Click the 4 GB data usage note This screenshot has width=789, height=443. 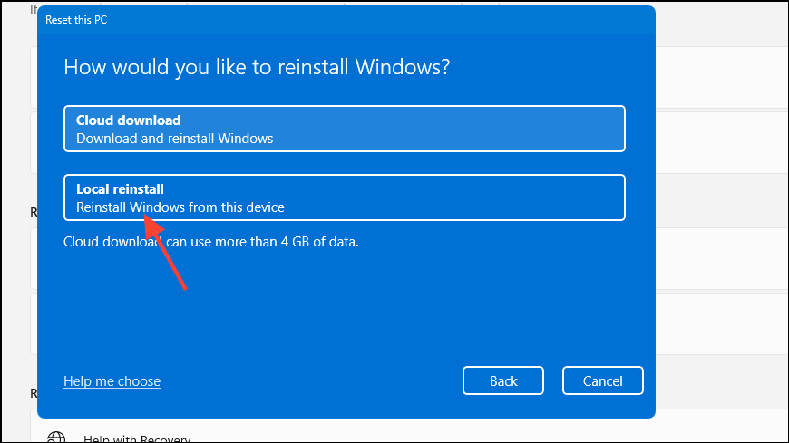(x=210, y=242)
